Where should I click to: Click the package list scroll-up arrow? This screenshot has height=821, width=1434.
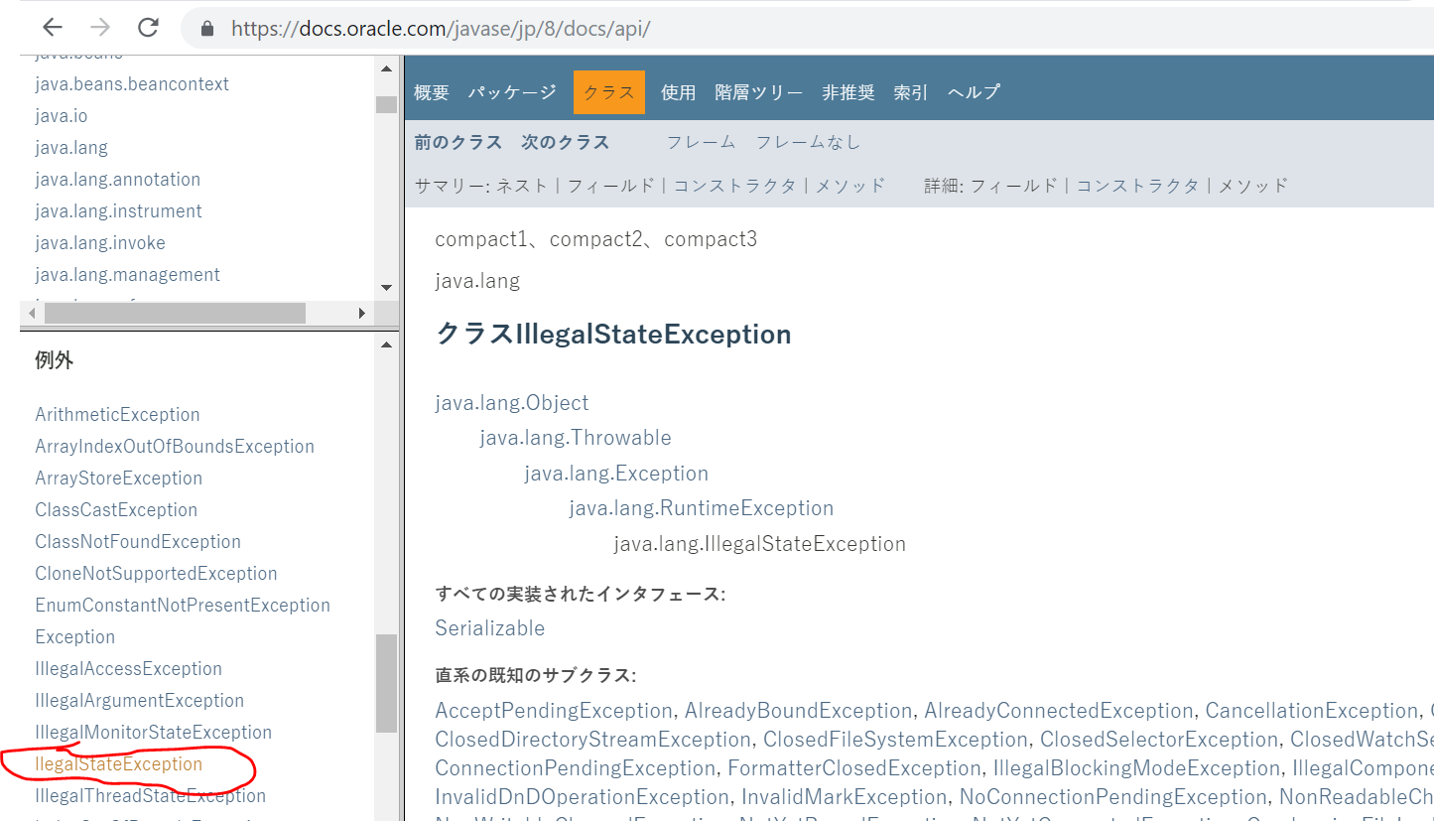coord(386,68)
